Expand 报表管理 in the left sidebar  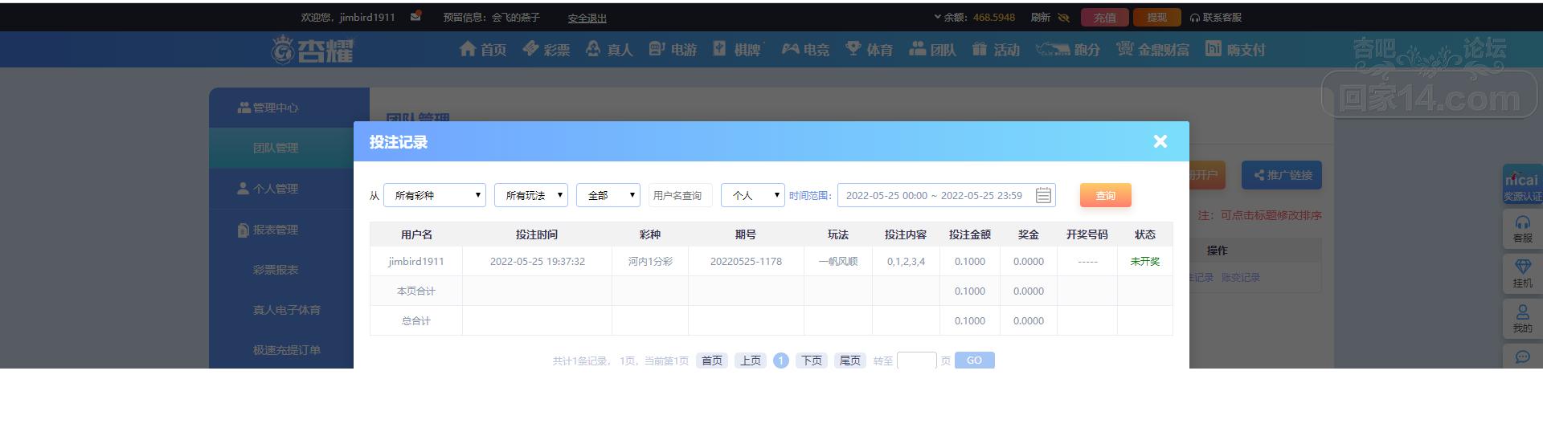[275, 230]
